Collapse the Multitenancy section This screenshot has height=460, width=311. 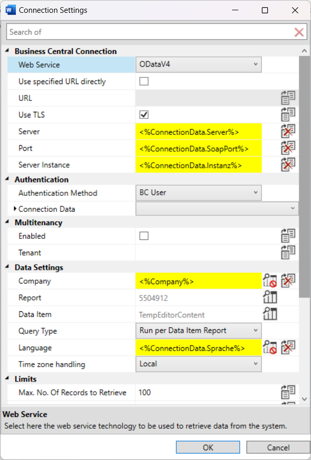pyautogui.click(x=7, y=222)
